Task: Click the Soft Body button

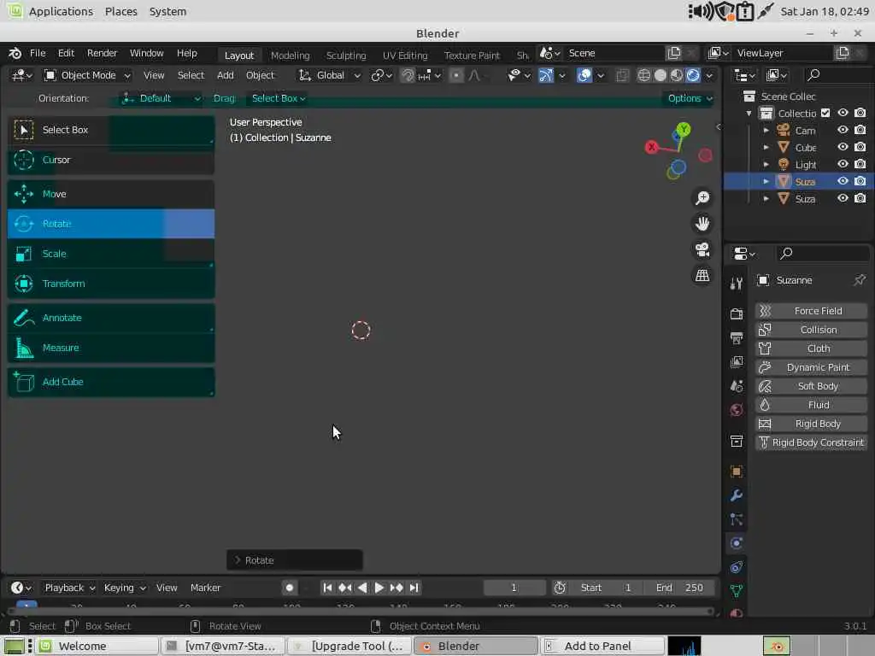Action: (811, 386)
